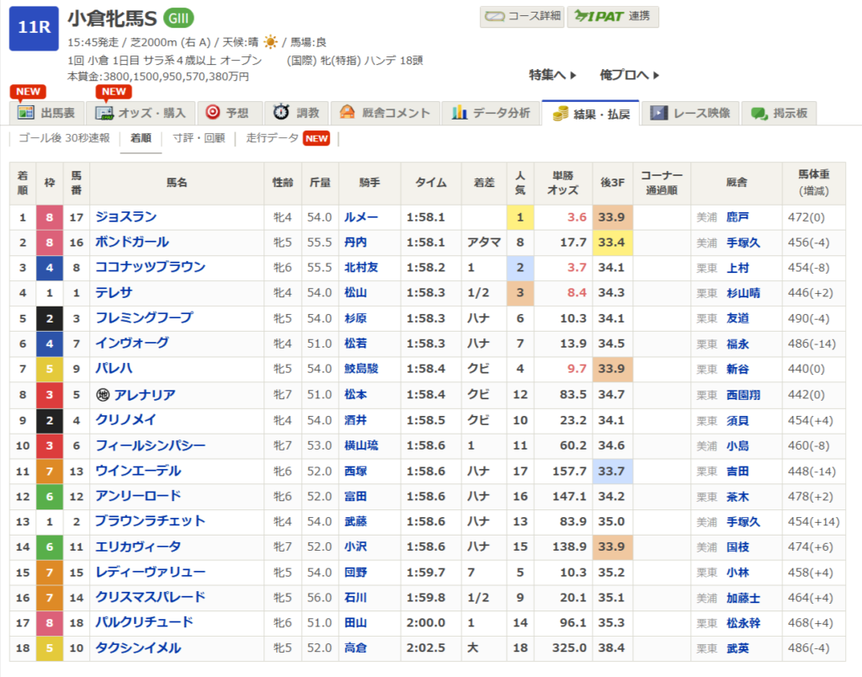
Task: Switch to 走行データ sub-tab
Action: click(272, 138)
